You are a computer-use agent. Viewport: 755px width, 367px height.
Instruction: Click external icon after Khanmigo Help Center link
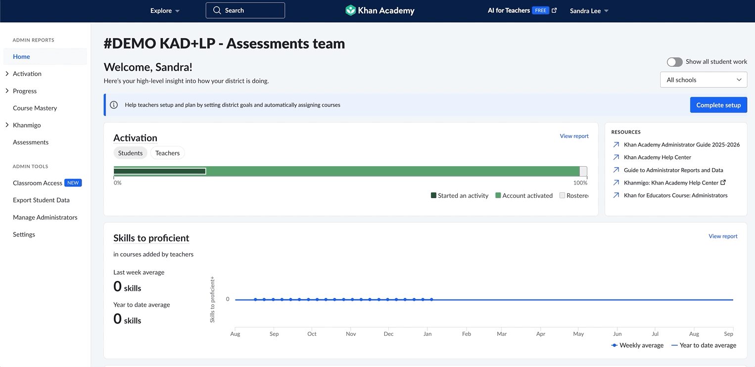[723, 183]
